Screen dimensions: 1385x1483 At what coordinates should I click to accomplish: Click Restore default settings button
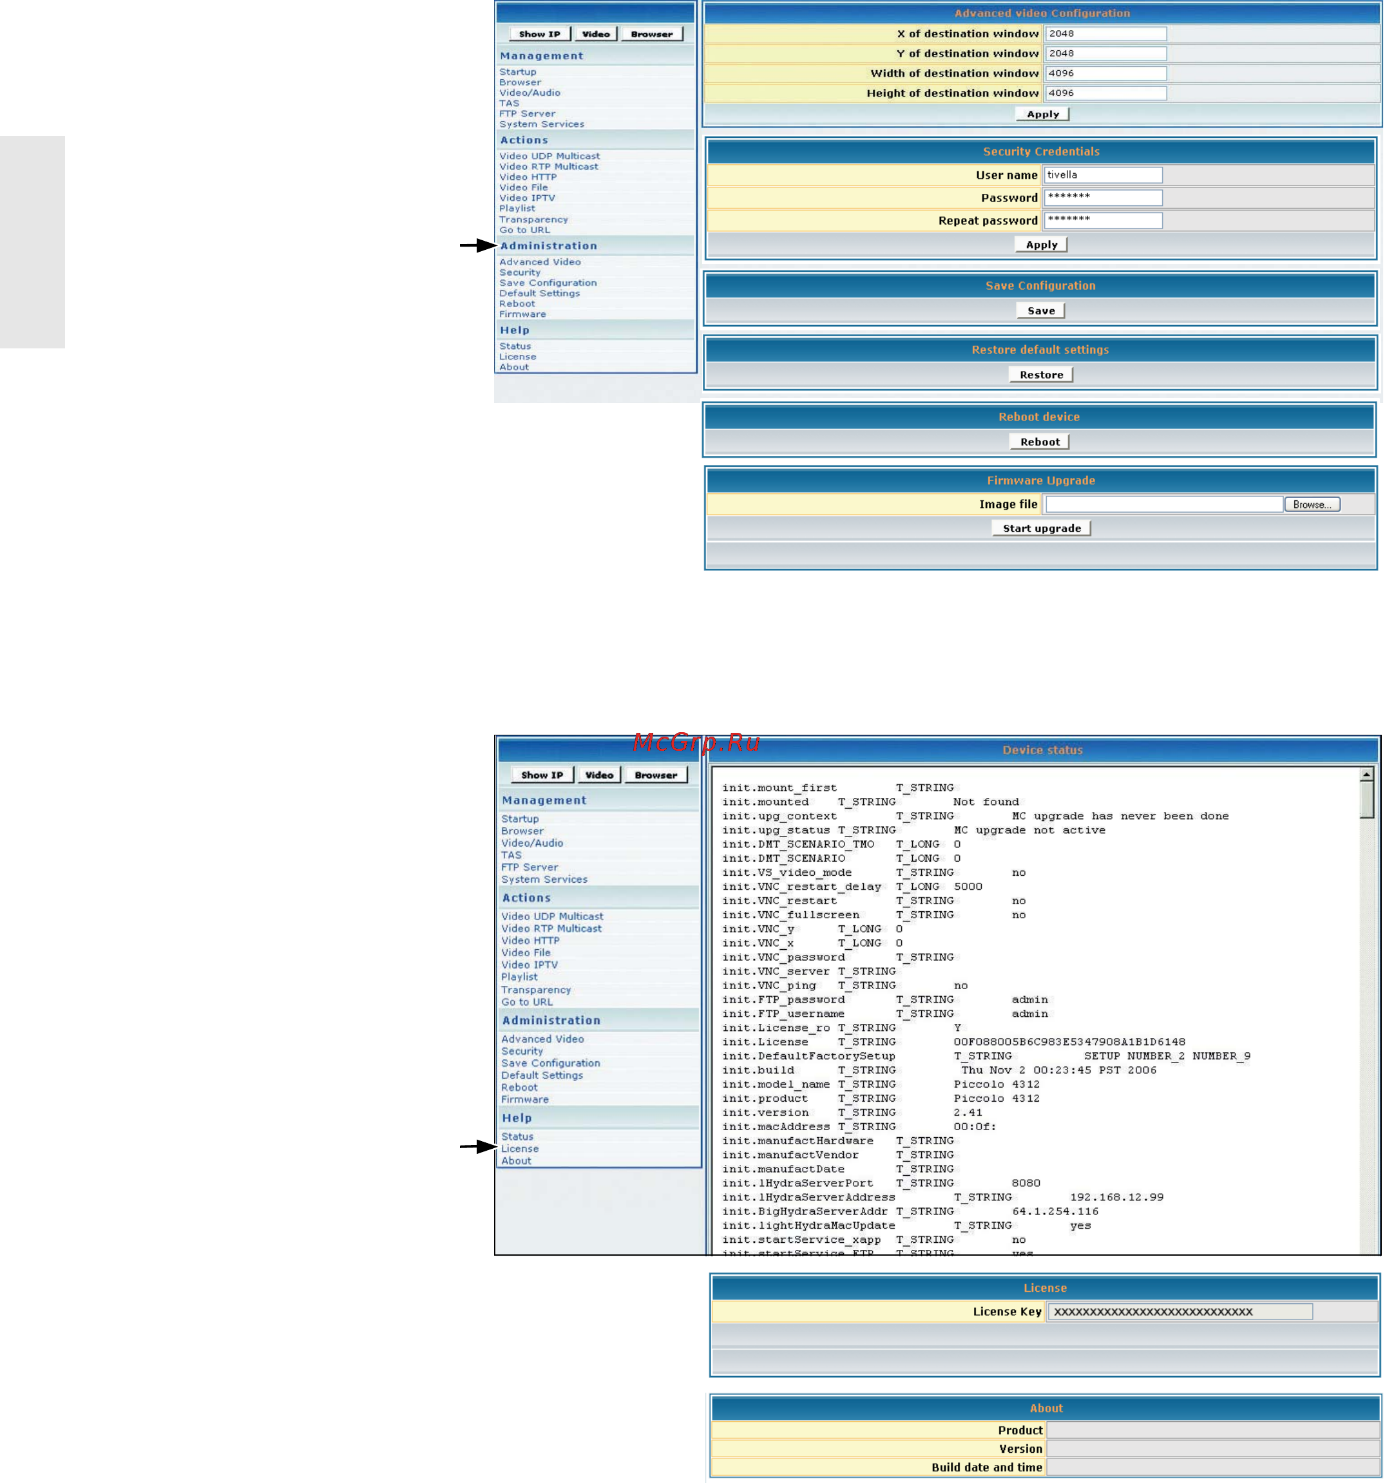click(1041, 375)
